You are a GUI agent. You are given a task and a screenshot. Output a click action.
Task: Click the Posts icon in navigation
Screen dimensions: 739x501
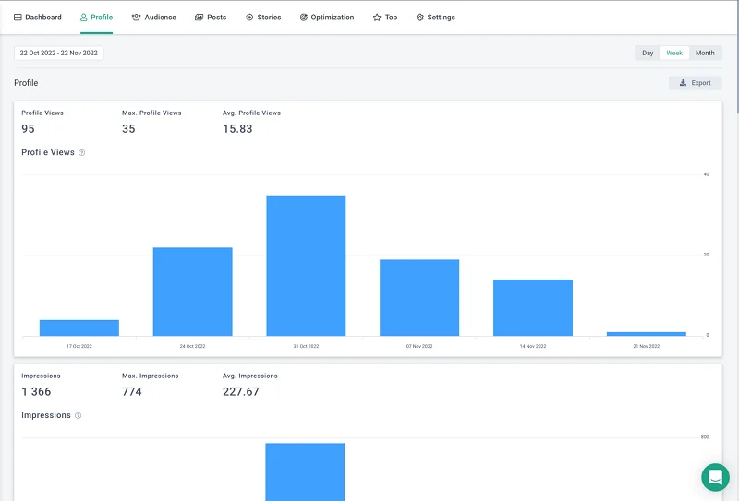(x=200, y=18)
